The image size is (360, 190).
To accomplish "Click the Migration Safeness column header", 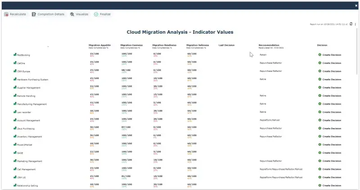I will (198, 45).
